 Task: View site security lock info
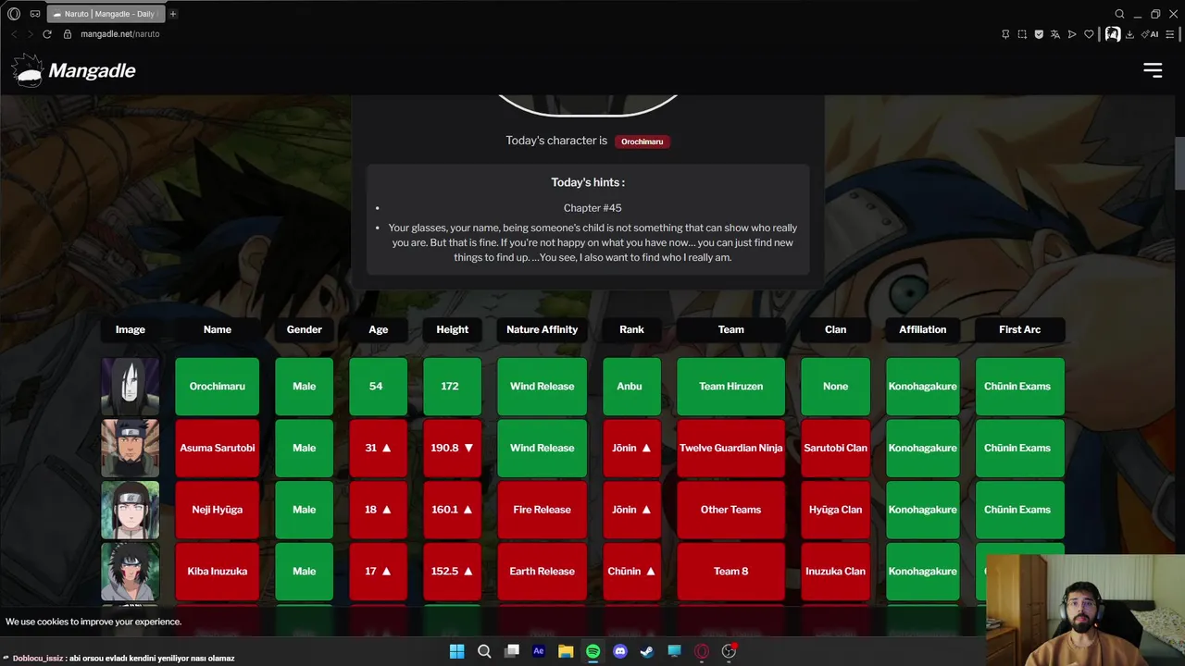click(68, 34)
